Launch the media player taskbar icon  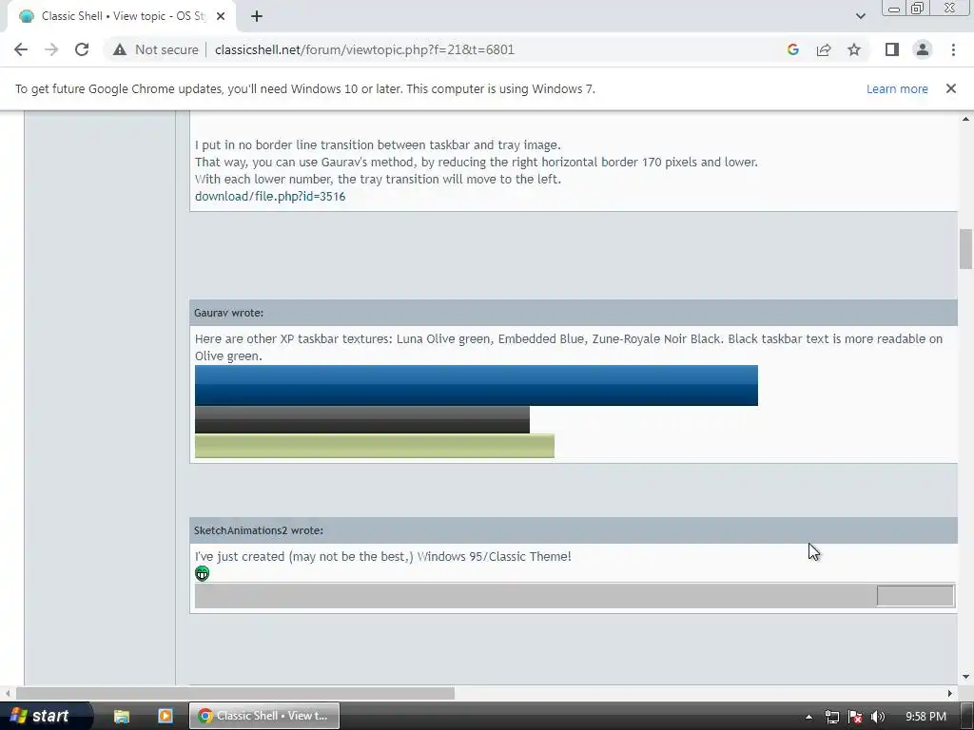166,716
